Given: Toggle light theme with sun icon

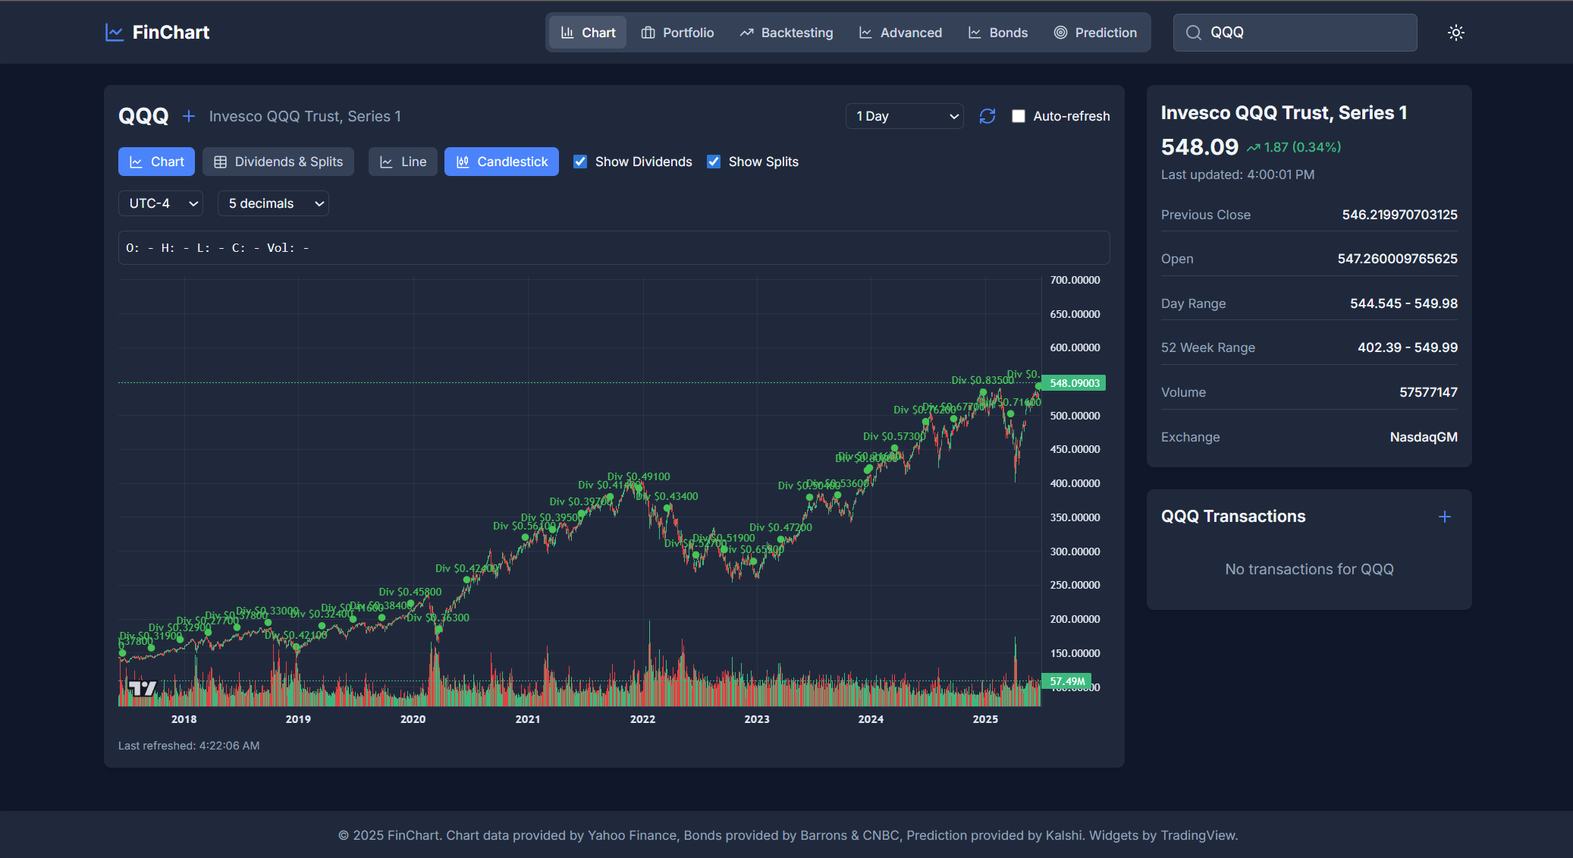Looking at the screenshot, I should click(x=1455, y=33).
